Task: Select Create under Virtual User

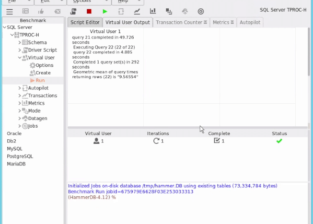Action: click(43, 73)
